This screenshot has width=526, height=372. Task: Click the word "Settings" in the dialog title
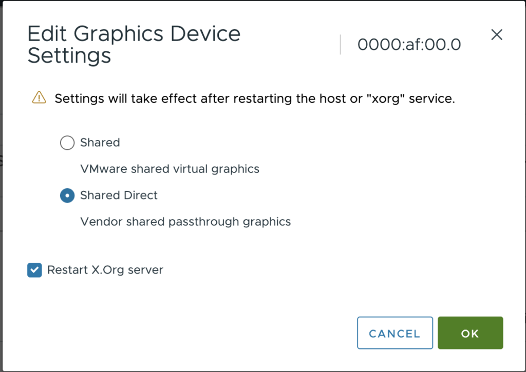point(69,55)
